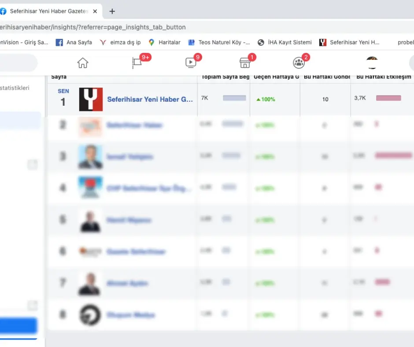
Task: Click the Bu Haftaki Gönde column header
Action: (x=327, y=77)
